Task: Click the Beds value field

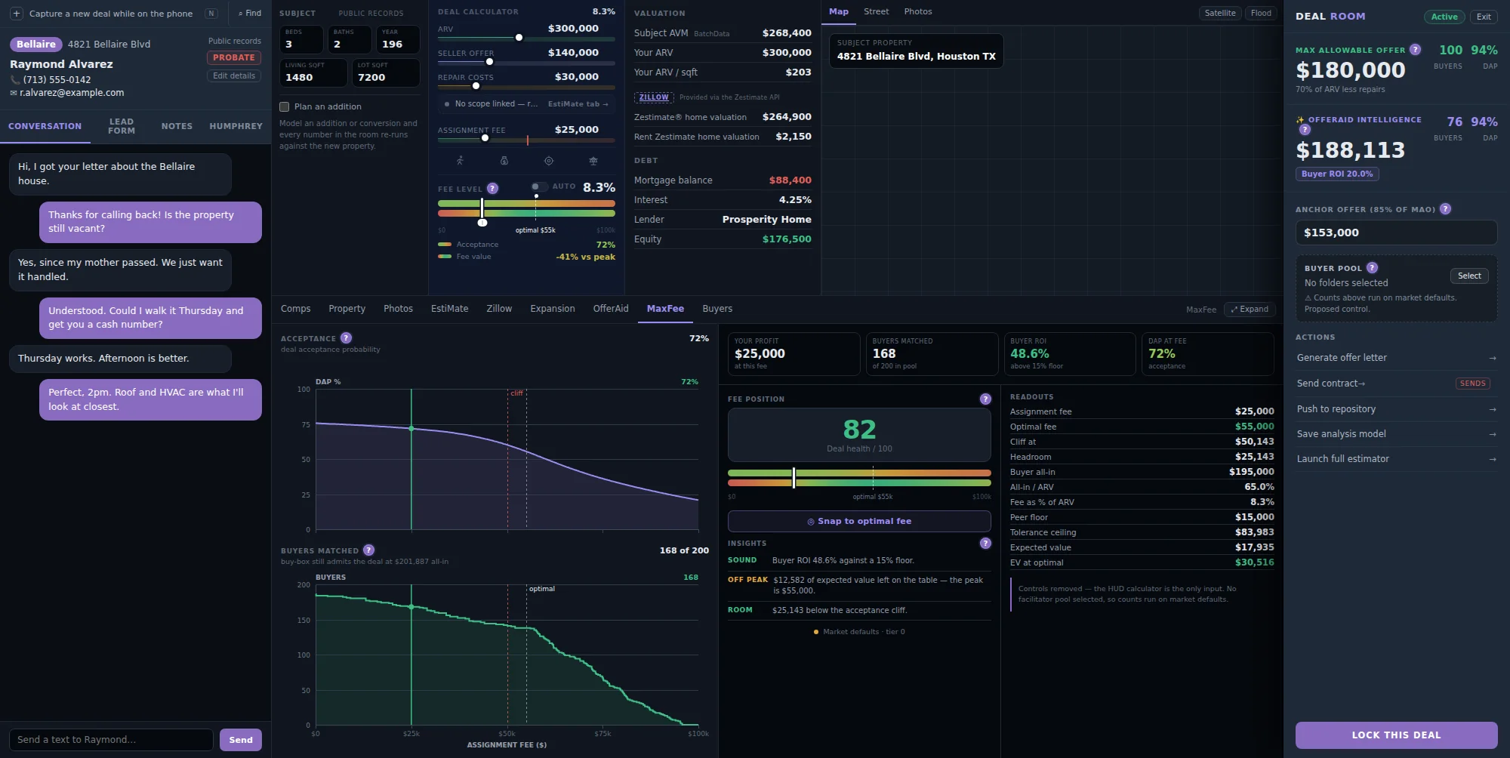Action: coord(301,39)
